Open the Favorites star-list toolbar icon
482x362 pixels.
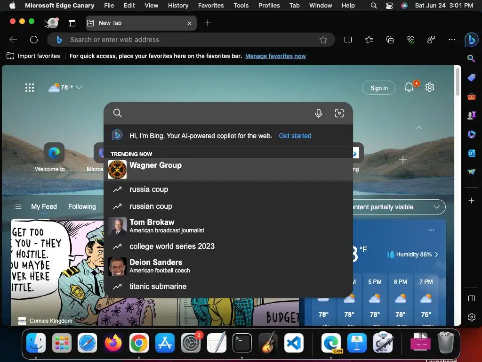coord(369,40)
